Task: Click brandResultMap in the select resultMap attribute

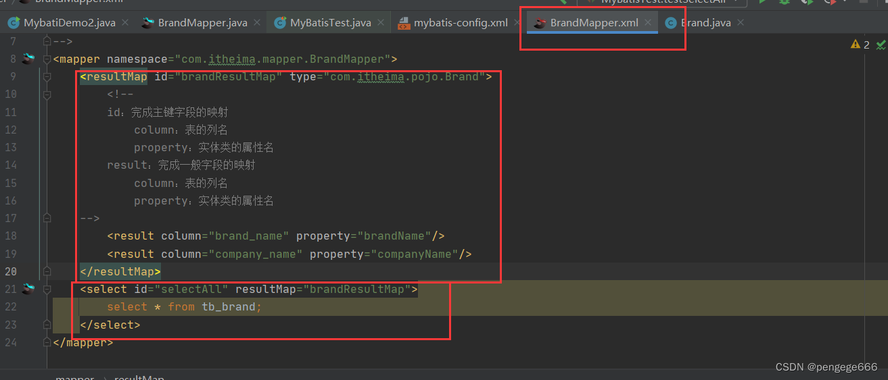Action: (x=357, y=290)
